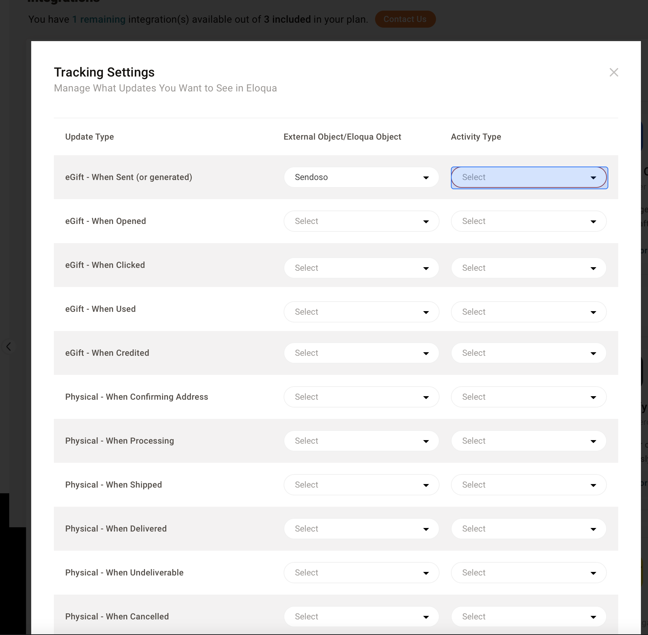This screenshot has height=635, width=648.
Task: Select External Object for Physical When Undeliverable
Action: pyautogui.click(x=361, y=573)
